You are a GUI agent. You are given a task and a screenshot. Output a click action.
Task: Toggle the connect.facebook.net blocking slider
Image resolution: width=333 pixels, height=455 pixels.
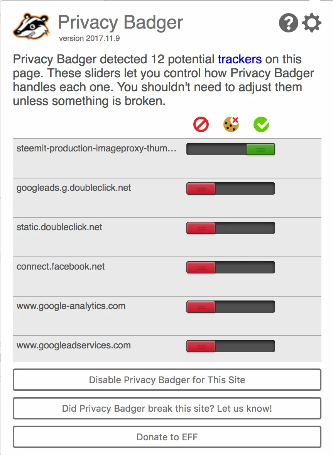tap(231, 268)
